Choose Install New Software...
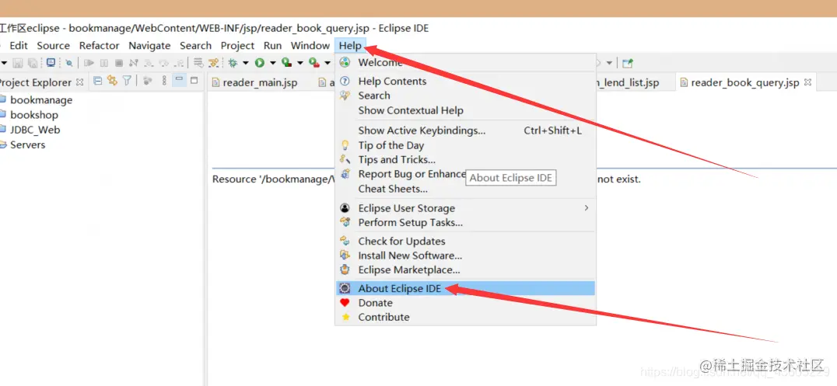The height and width of the screenshot is (386, 837). [465, 256]
